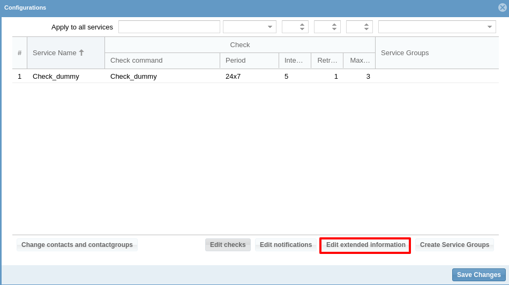Screen dimensions: 509x285
Task: Close the Configurations dialog
Action: [502, 7]
